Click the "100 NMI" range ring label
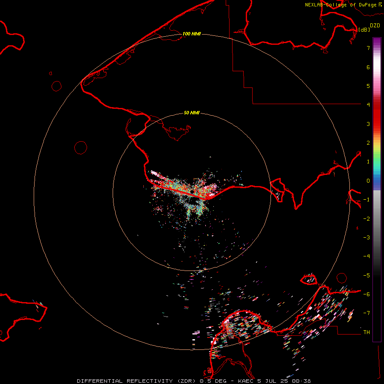The image size is (384, 384). 192,34
